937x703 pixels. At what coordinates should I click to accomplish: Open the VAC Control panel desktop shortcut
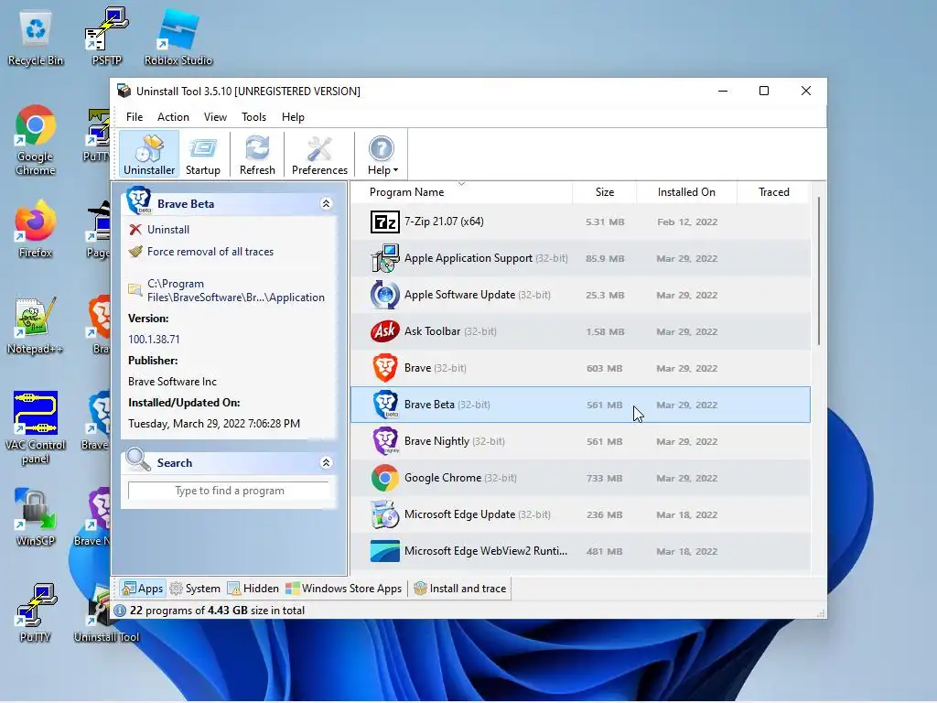36,428
